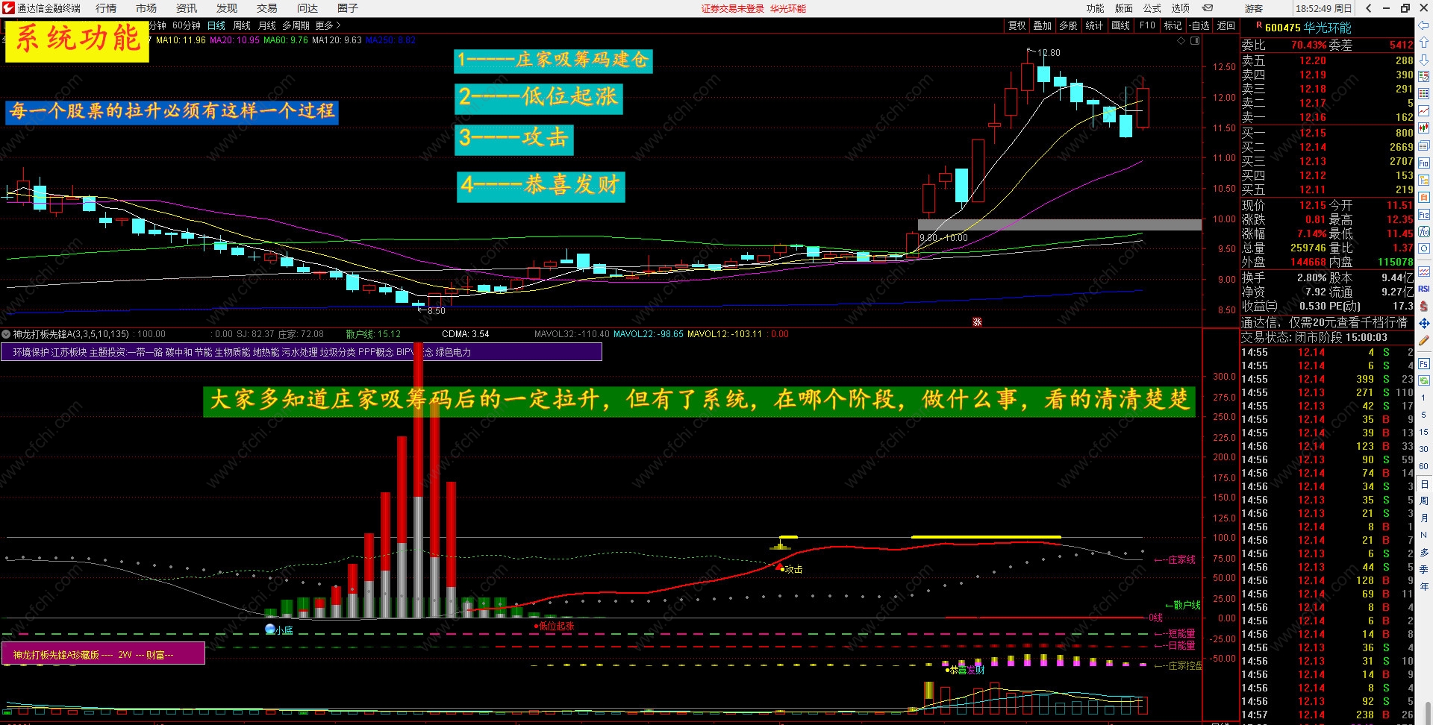Click the four-arrow move icon in sidebar
This screenshot has width=1433, height=725.
point(1424,323)
